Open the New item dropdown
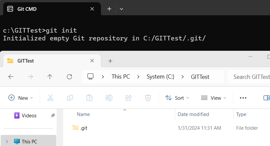The height and width of the screenshot is (146, 270). 21,98
